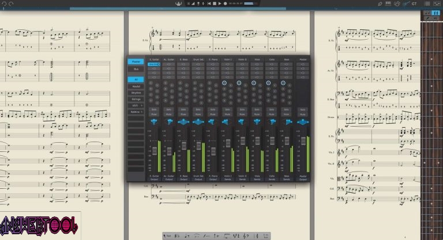Open the Drum Set panner icon

198,122
